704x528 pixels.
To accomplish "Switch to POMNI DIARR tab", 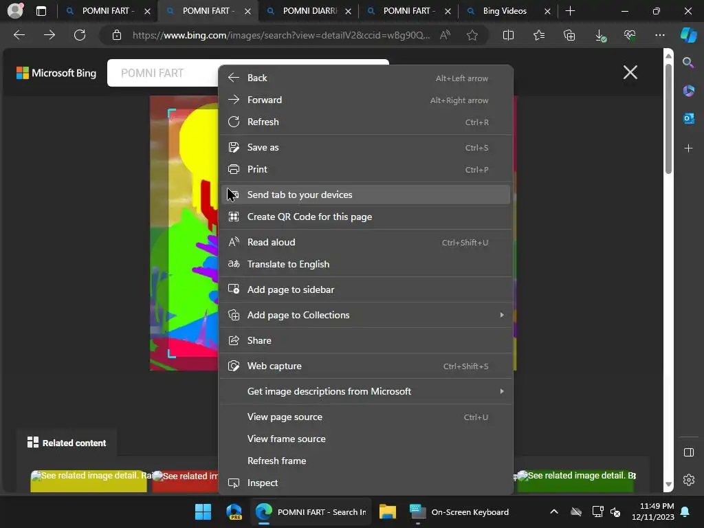I will [x=310, y=11].
